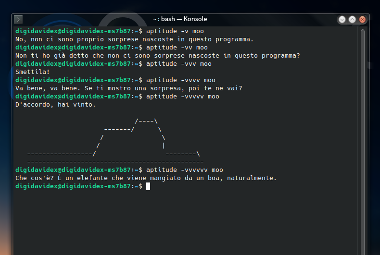Click the 'Smettila!' output line
The image size is (380, 255).
point(33,72)
